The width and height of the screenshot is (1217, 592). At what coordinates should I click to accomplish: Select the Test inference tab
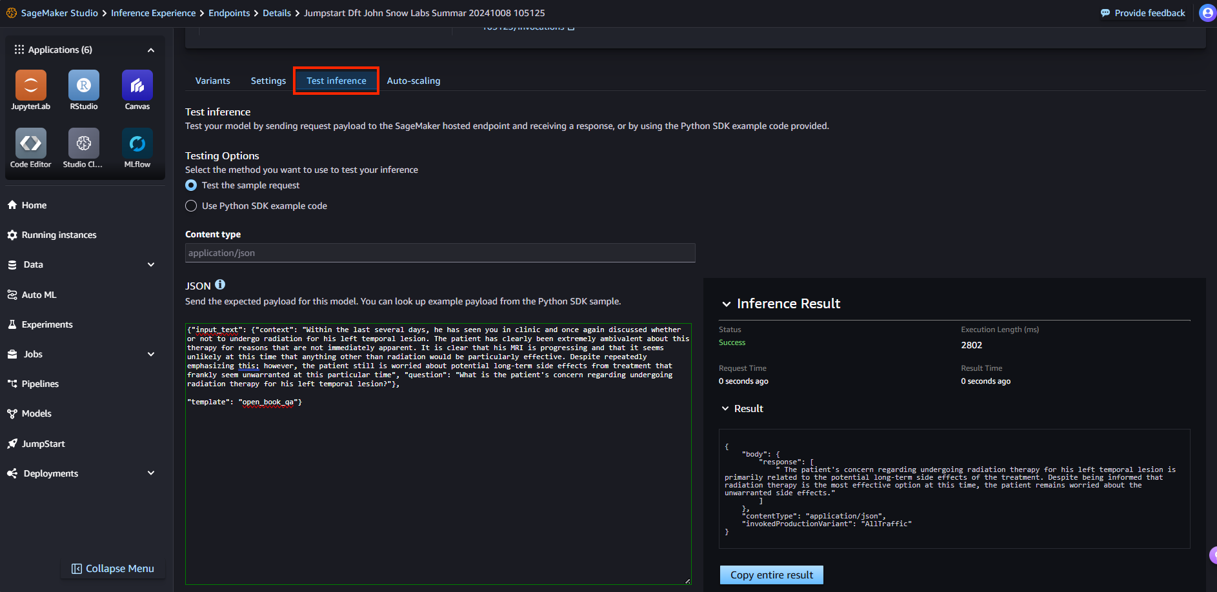336,81
